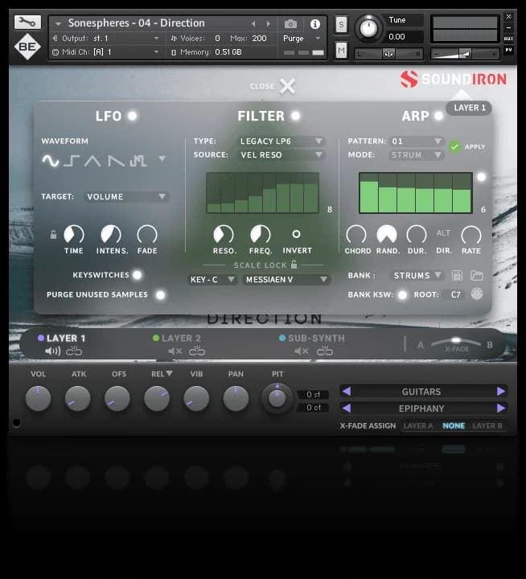Click the scale lock padlock icon
The height and width of the screenshot is (579, 526).
(x=294, y=265)
